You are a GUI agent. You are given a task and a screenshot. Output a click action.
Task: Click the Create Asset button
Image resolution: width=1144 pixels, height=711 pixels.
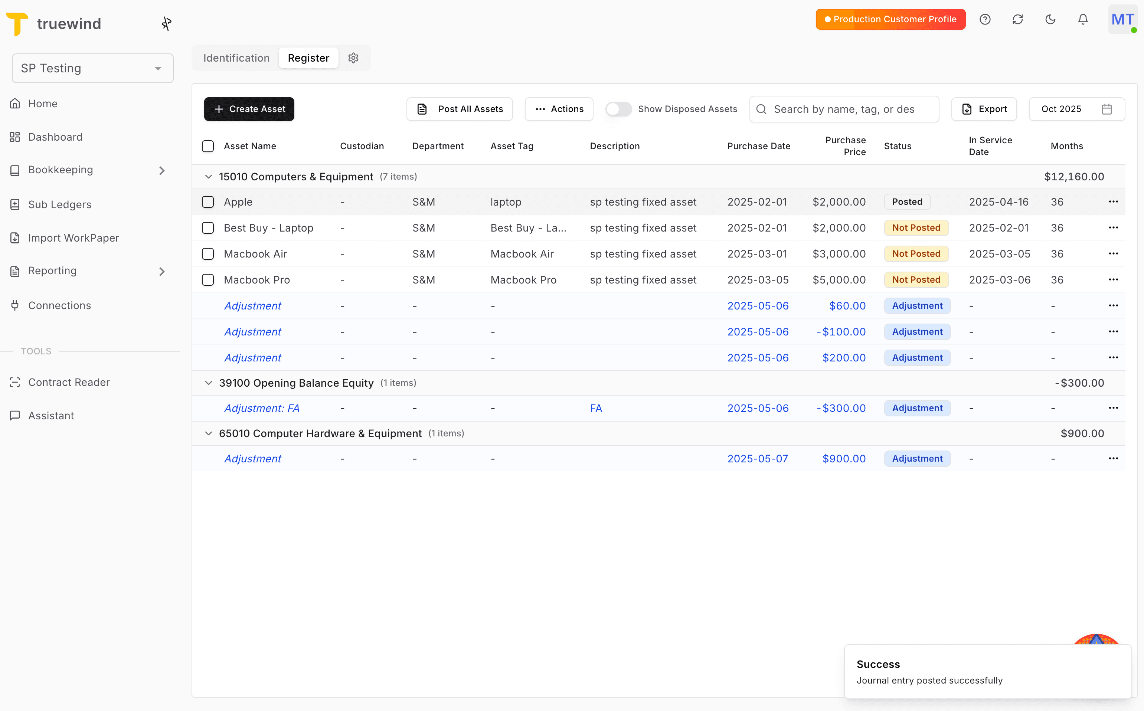[x=249, y=109]
